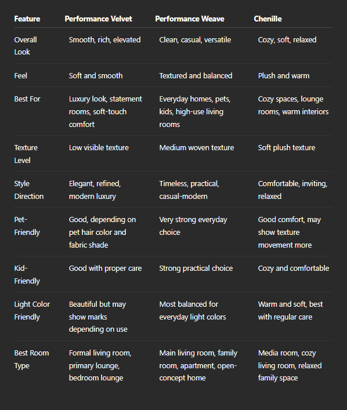
Task: Click the Style Direction row label
Action: (29, 190)
